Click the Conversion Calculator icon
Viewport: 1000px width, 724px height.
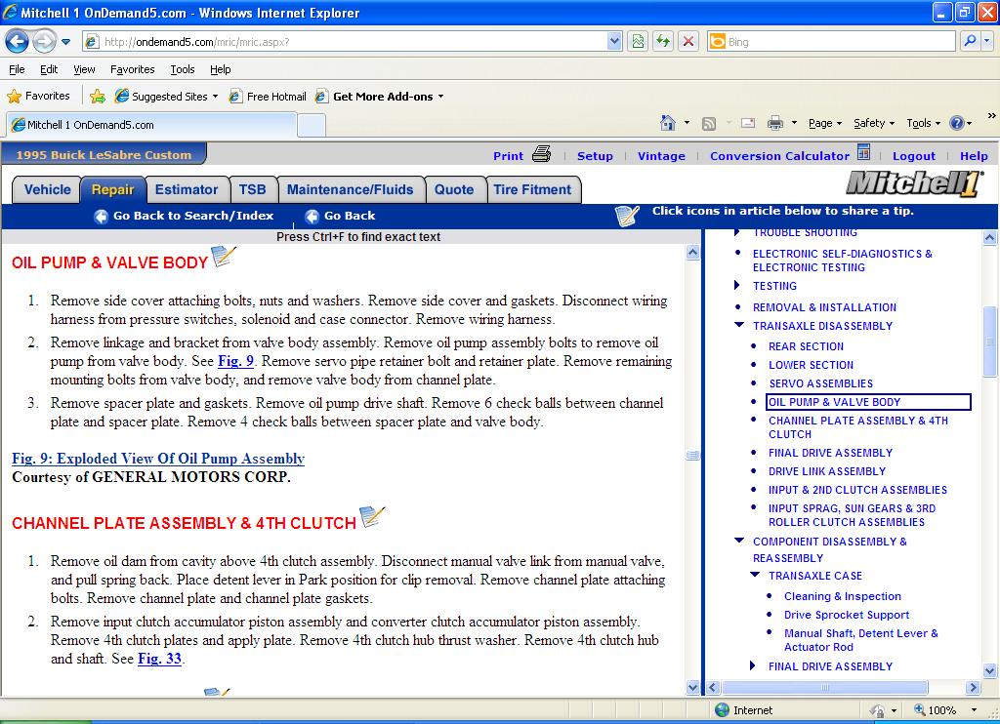coord(863,152)
